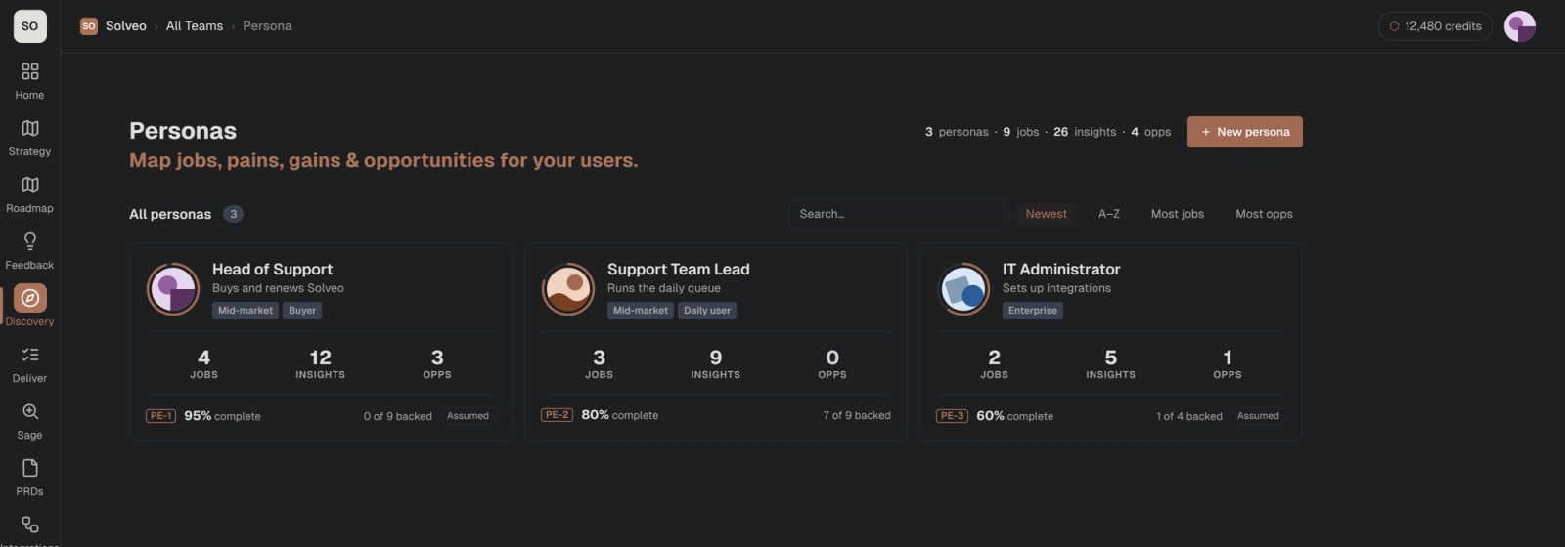The height and width of the screenshot is (547, 1565).
Task: Click Solveo in the breadcrumb
Action: point(126,26)
